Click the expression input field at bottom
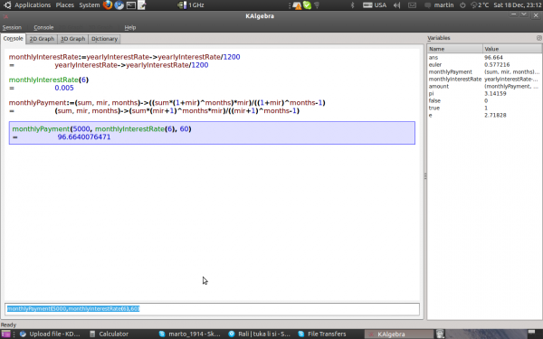The image size is (543, 339). click(x=212, y=308)
